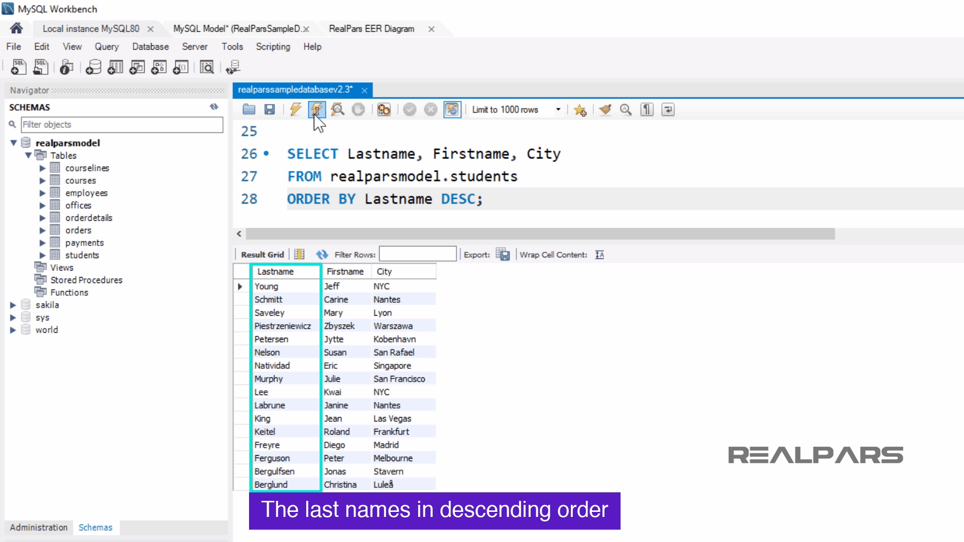Image resolution: width=964 pixels, height=542 pixels.
Task: Create a new table icon
Action: tap(115, 67)
